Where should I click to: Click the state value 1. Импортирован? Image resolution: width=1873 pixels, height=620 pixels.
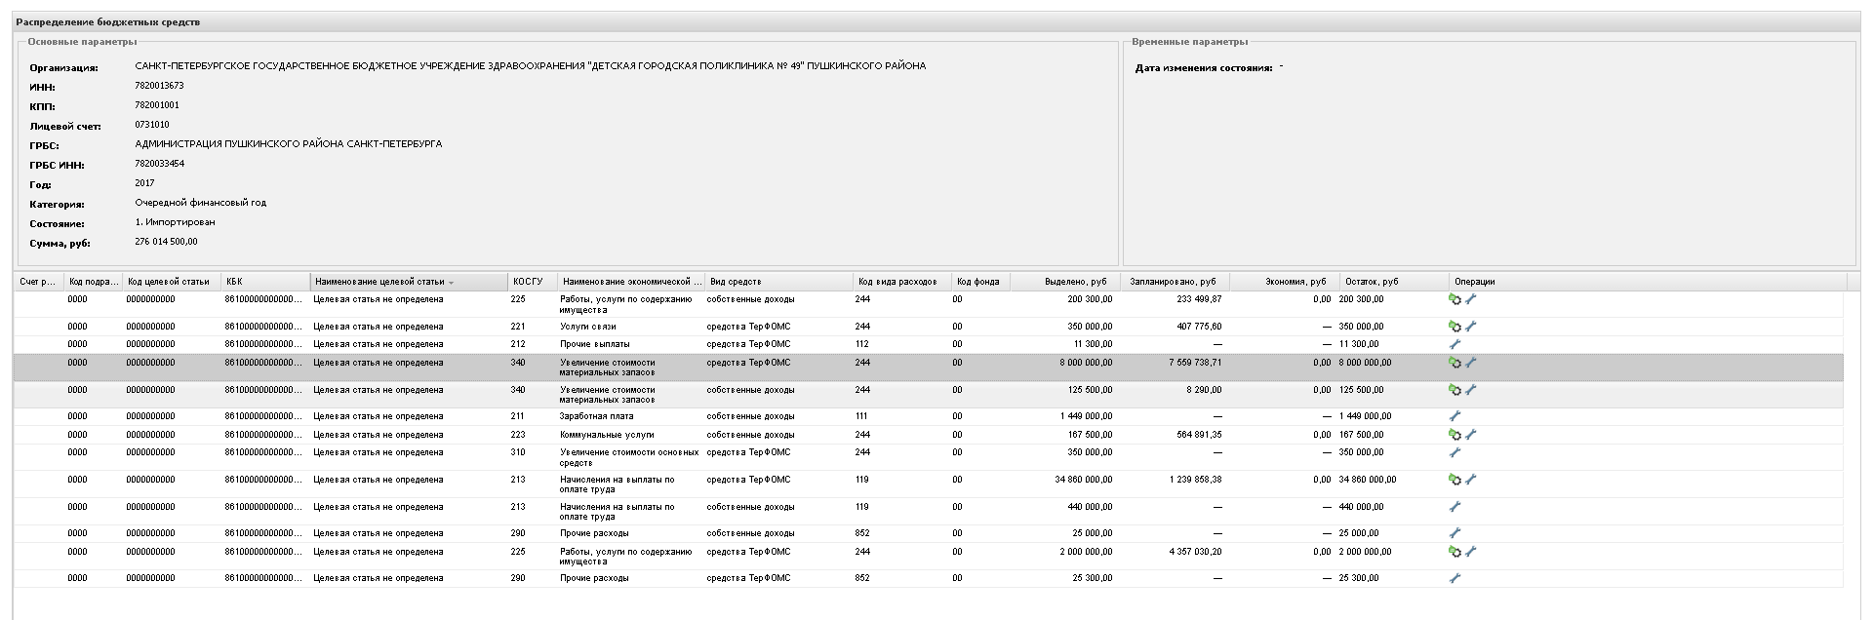click(x=176, y=222)
